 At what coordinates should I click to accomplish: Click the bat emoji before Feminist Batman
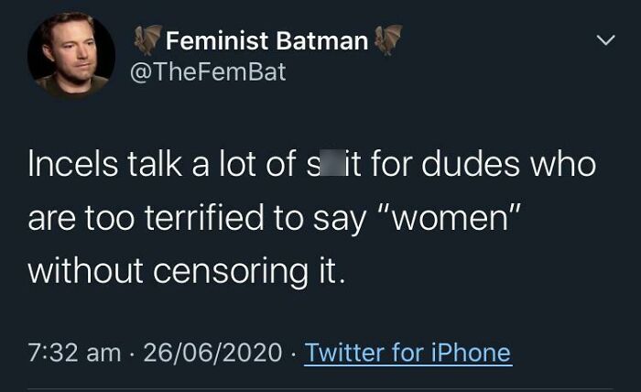click(147, 40)
